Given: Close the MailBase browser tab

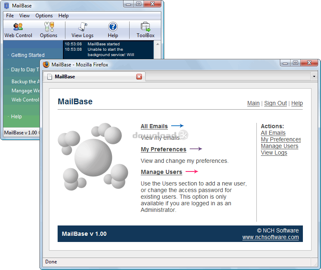Looking at the screenshot, I should click(x=139, y=77).
